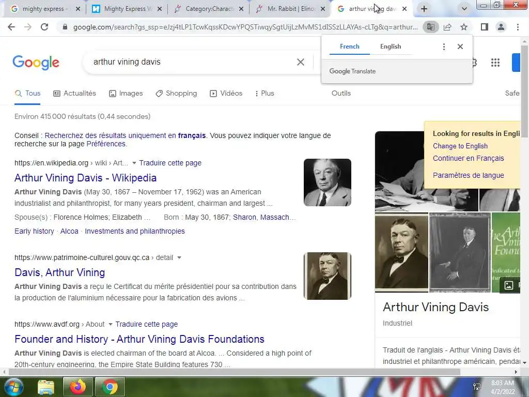The height and width of the screenshot is (397, 529).
Task: Close the Mr. Rabbit tab
Action: pyautogui.click(x=323, y=9)
